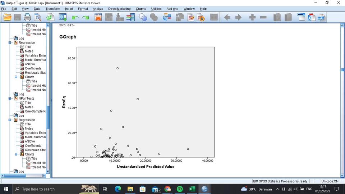Click the Show All Variables gray circles
The height and width of the screenshot is (194, 345).
tap(154, 17)
